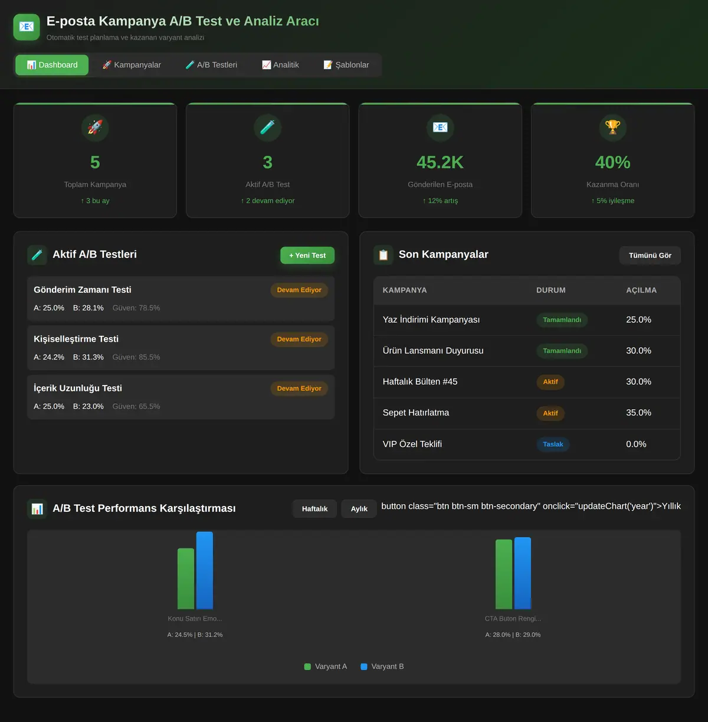This screenshot has width=708, height=722.
Task: Select the Haftalık Bülten #45 row
Action: click(x=527, y=382)
